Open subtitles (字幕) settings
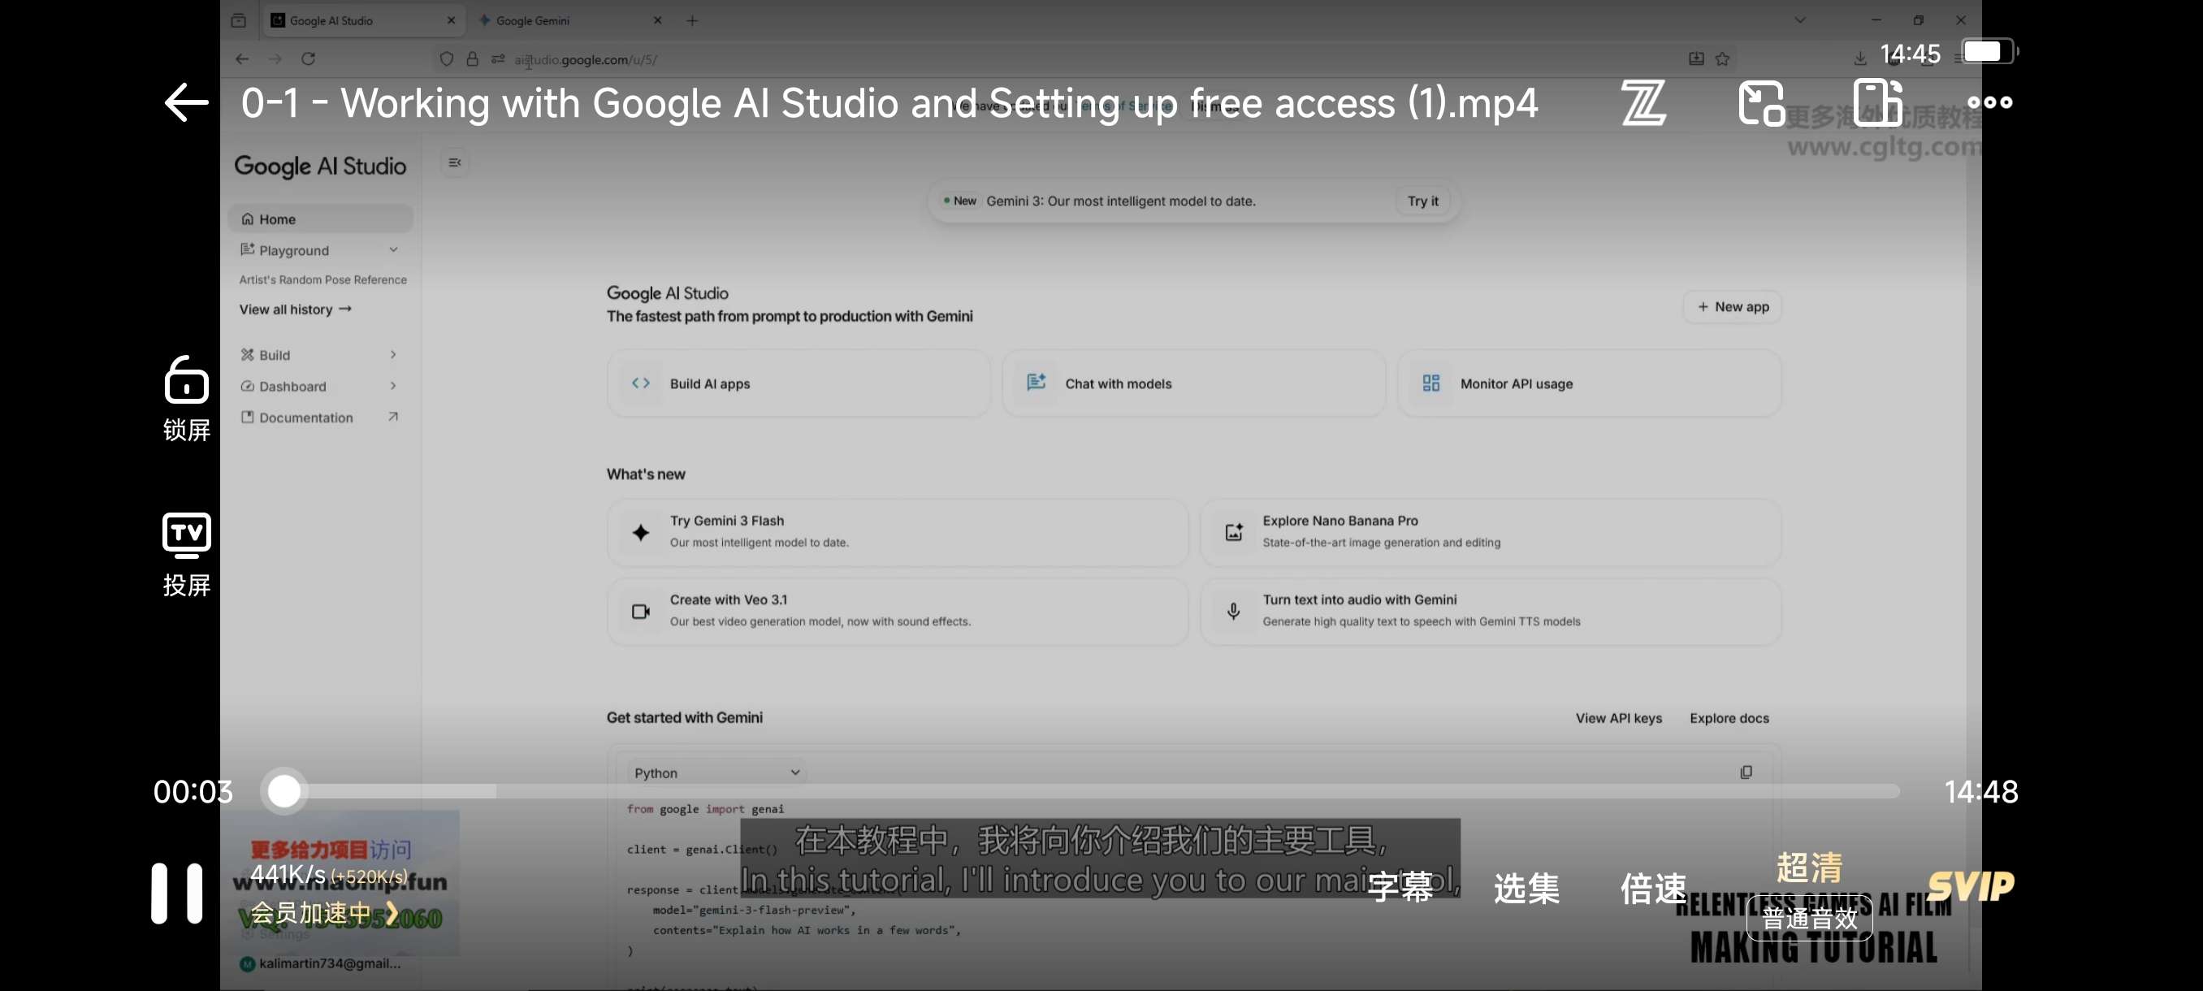The image size is (2203, 991). click(x=1400, y=888)
